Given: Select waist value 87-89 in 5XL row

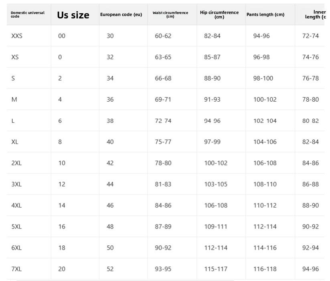Looking at the screenshot, I should [163, 227].
